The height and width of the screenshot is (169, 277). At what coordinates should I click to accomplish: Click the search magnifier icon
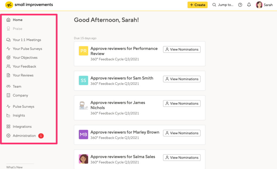click(x=214, y=5)
